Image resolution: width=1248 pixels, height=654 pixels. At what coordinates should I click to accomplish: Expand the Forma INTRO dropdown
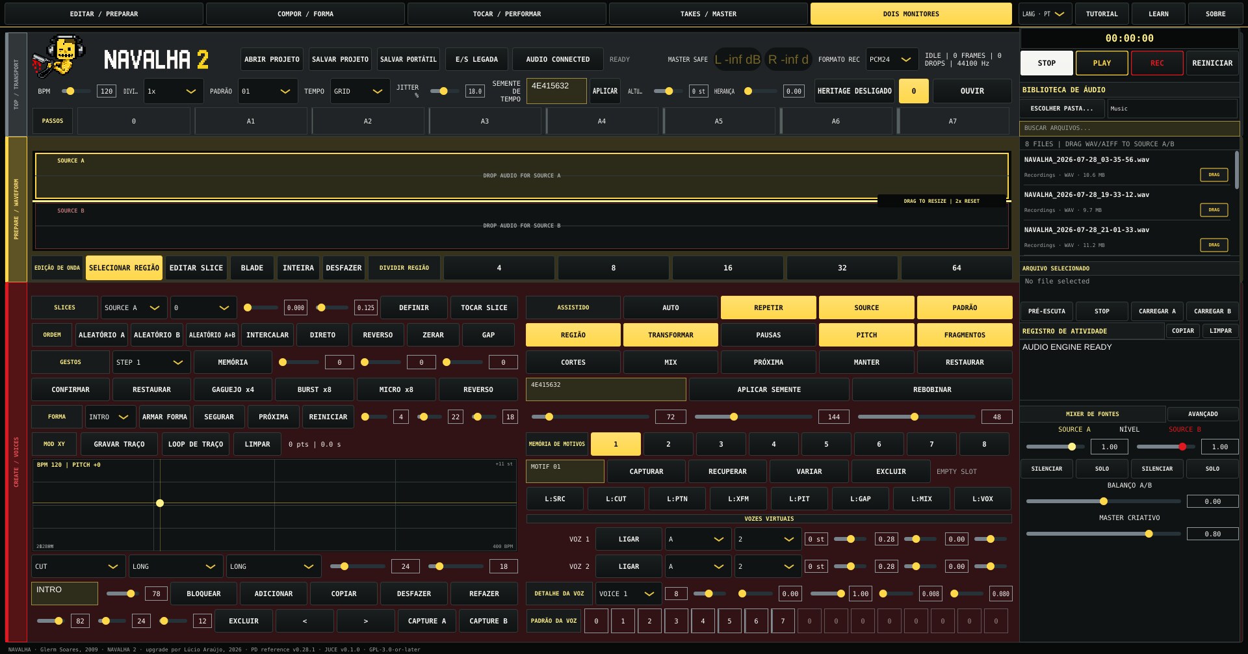point(110,417)
